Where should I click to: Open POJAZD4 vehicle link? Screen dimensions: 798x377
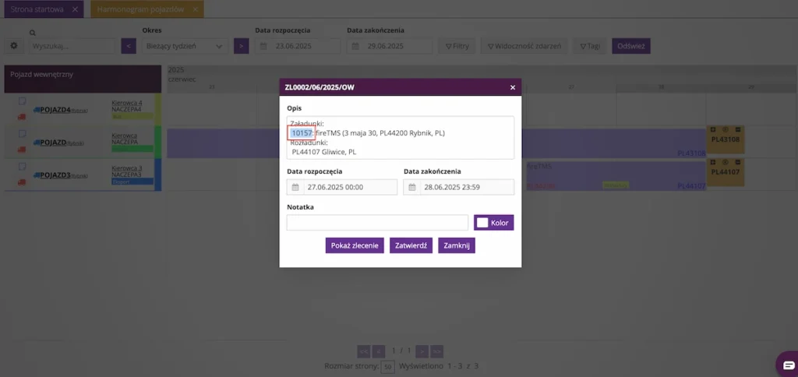tap(55, 109)
